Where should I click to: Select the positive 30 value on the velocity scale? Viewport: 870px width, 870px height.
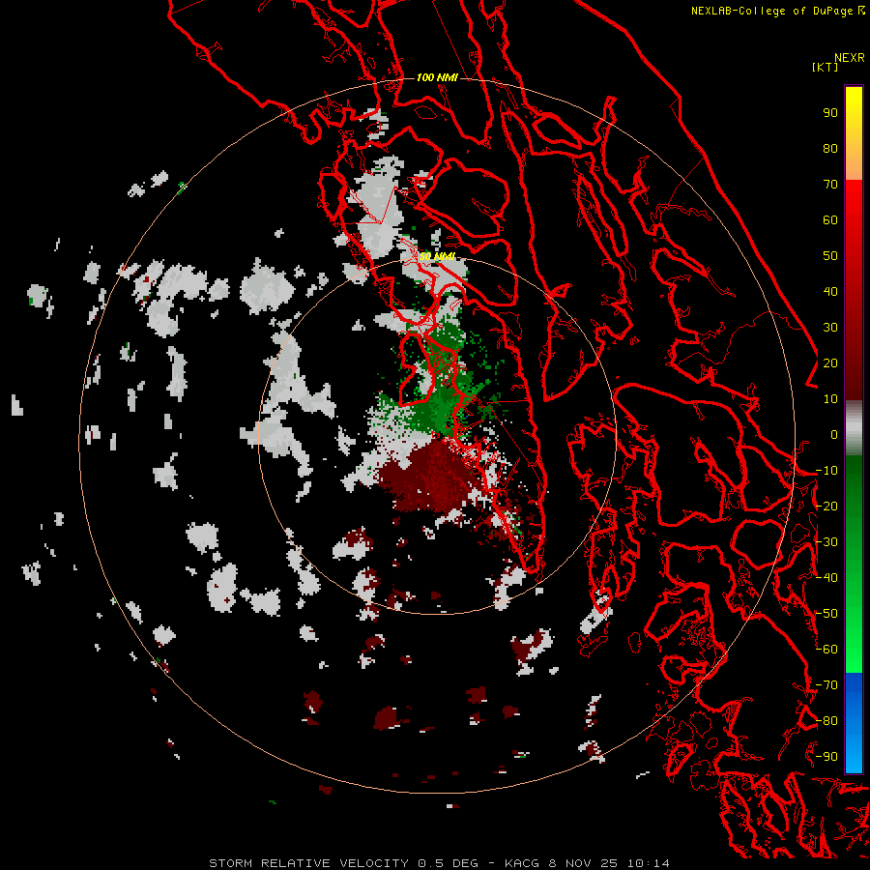(x=830, y=328)
